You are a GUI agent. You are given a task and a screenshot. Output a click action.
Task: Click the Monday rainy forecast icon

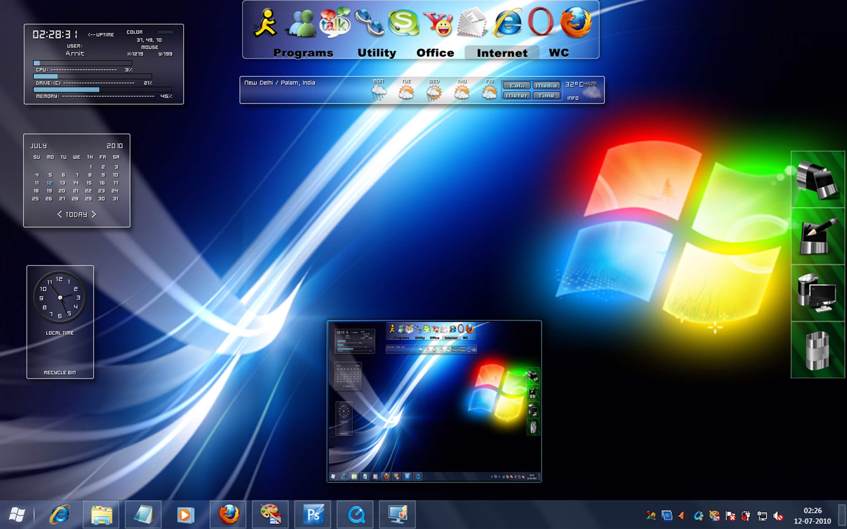[379, 93]
